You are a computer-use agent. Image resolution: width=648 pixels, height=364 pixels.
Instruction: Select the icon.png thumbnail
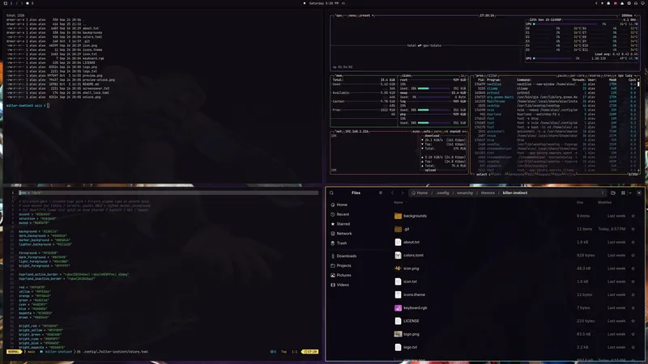point(398,269)
